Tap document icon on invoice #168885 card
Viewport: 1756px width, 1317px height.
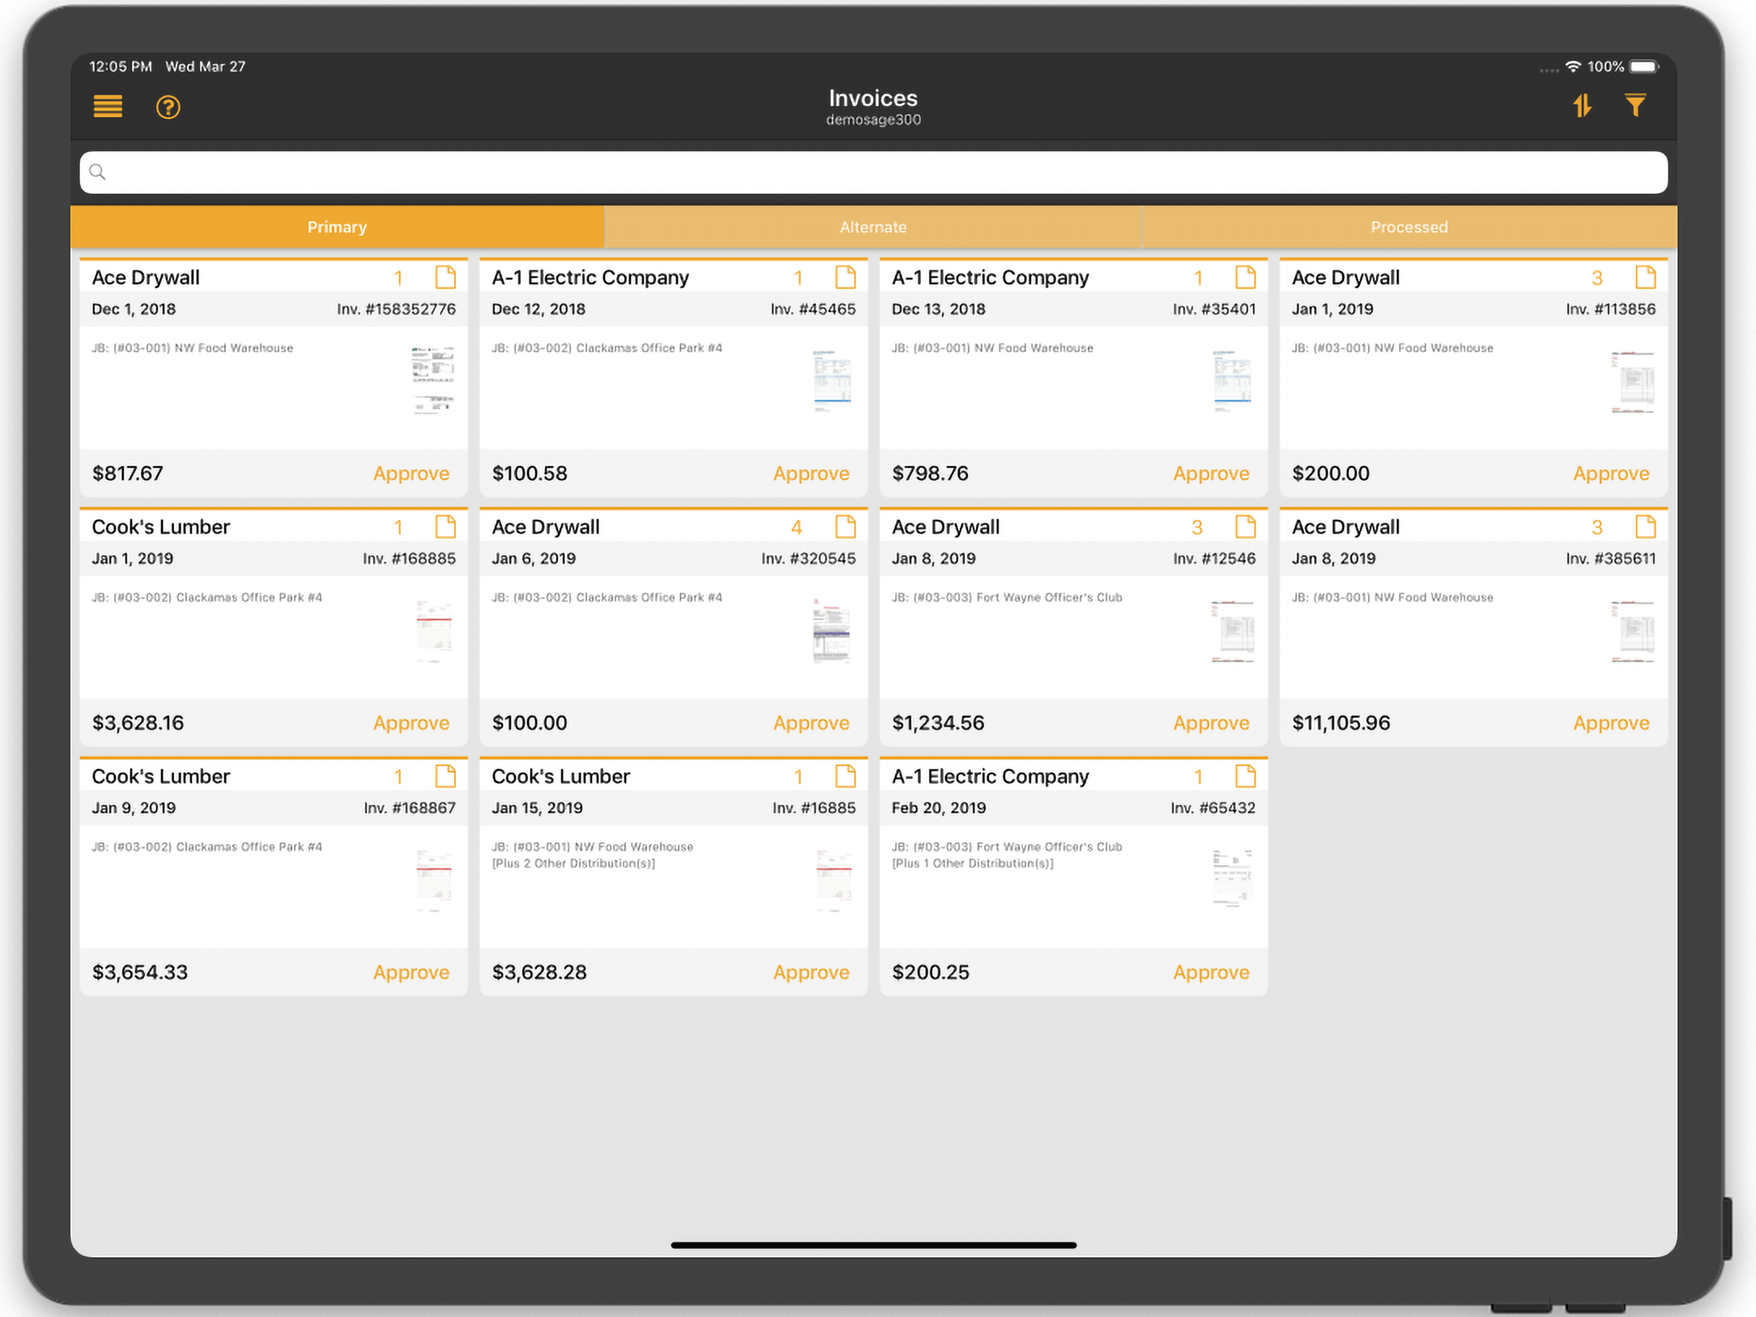click(445, 527)
